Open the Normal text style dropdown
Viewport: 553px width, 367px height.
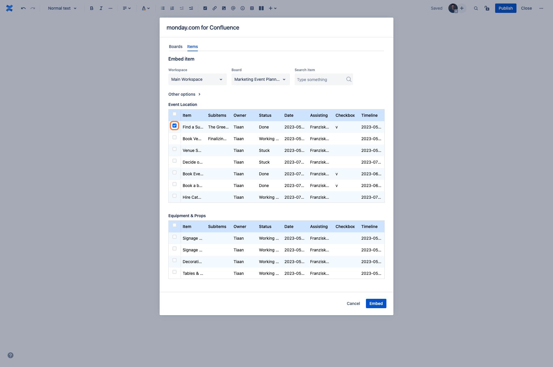point(62,8)
